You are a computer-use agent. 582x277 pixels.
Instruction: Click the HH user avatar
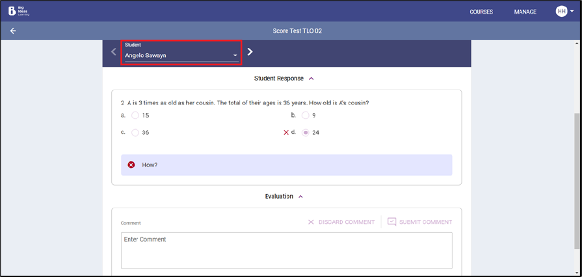coord(561,12)
